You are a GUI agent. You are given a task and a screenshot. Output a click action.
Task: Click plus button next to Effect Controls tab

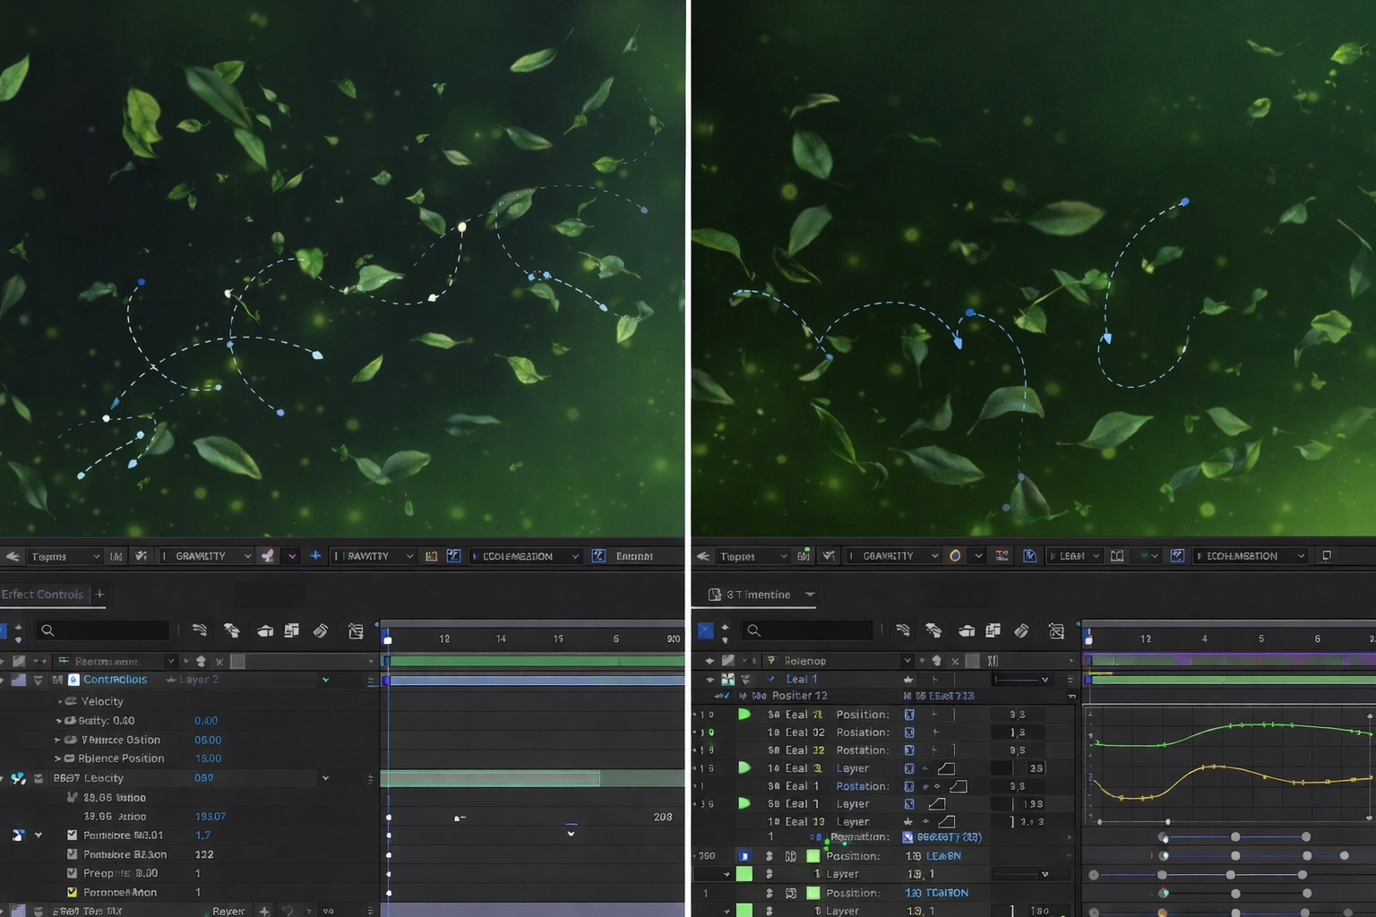pos(100,595)
